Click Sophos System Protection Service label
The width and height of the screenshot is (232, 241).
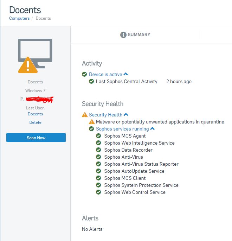coord(141,185)
